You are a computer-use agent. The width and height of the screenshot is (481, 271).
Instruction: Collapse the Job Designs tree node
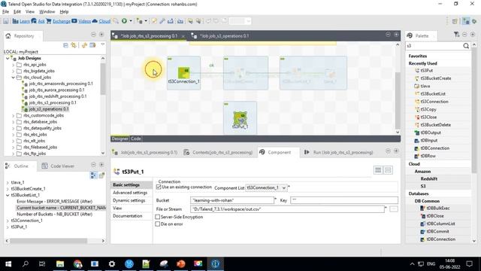(8, 58)
